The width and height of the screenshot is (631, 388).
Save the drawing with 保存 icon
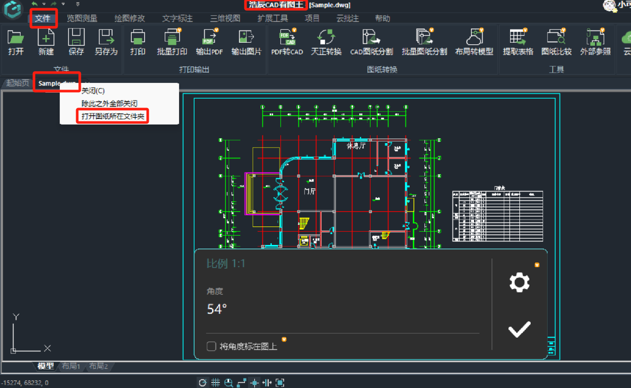(76, 38)
